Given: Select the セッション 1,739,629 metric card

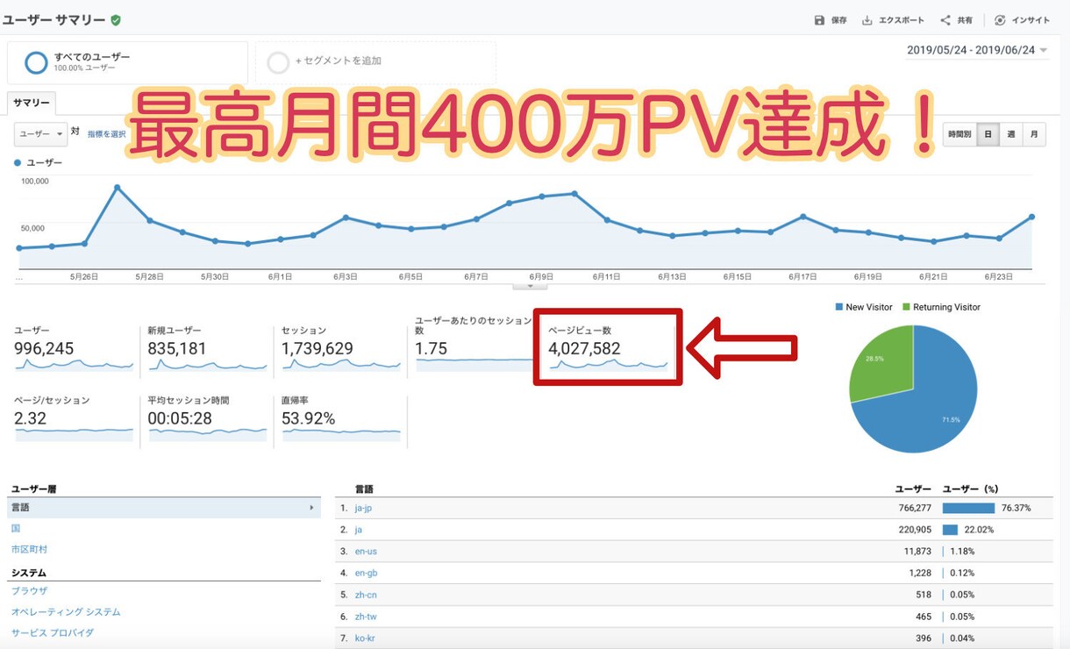Looking at the screenshot, I should pyautogui.click(x=341, y=348).
